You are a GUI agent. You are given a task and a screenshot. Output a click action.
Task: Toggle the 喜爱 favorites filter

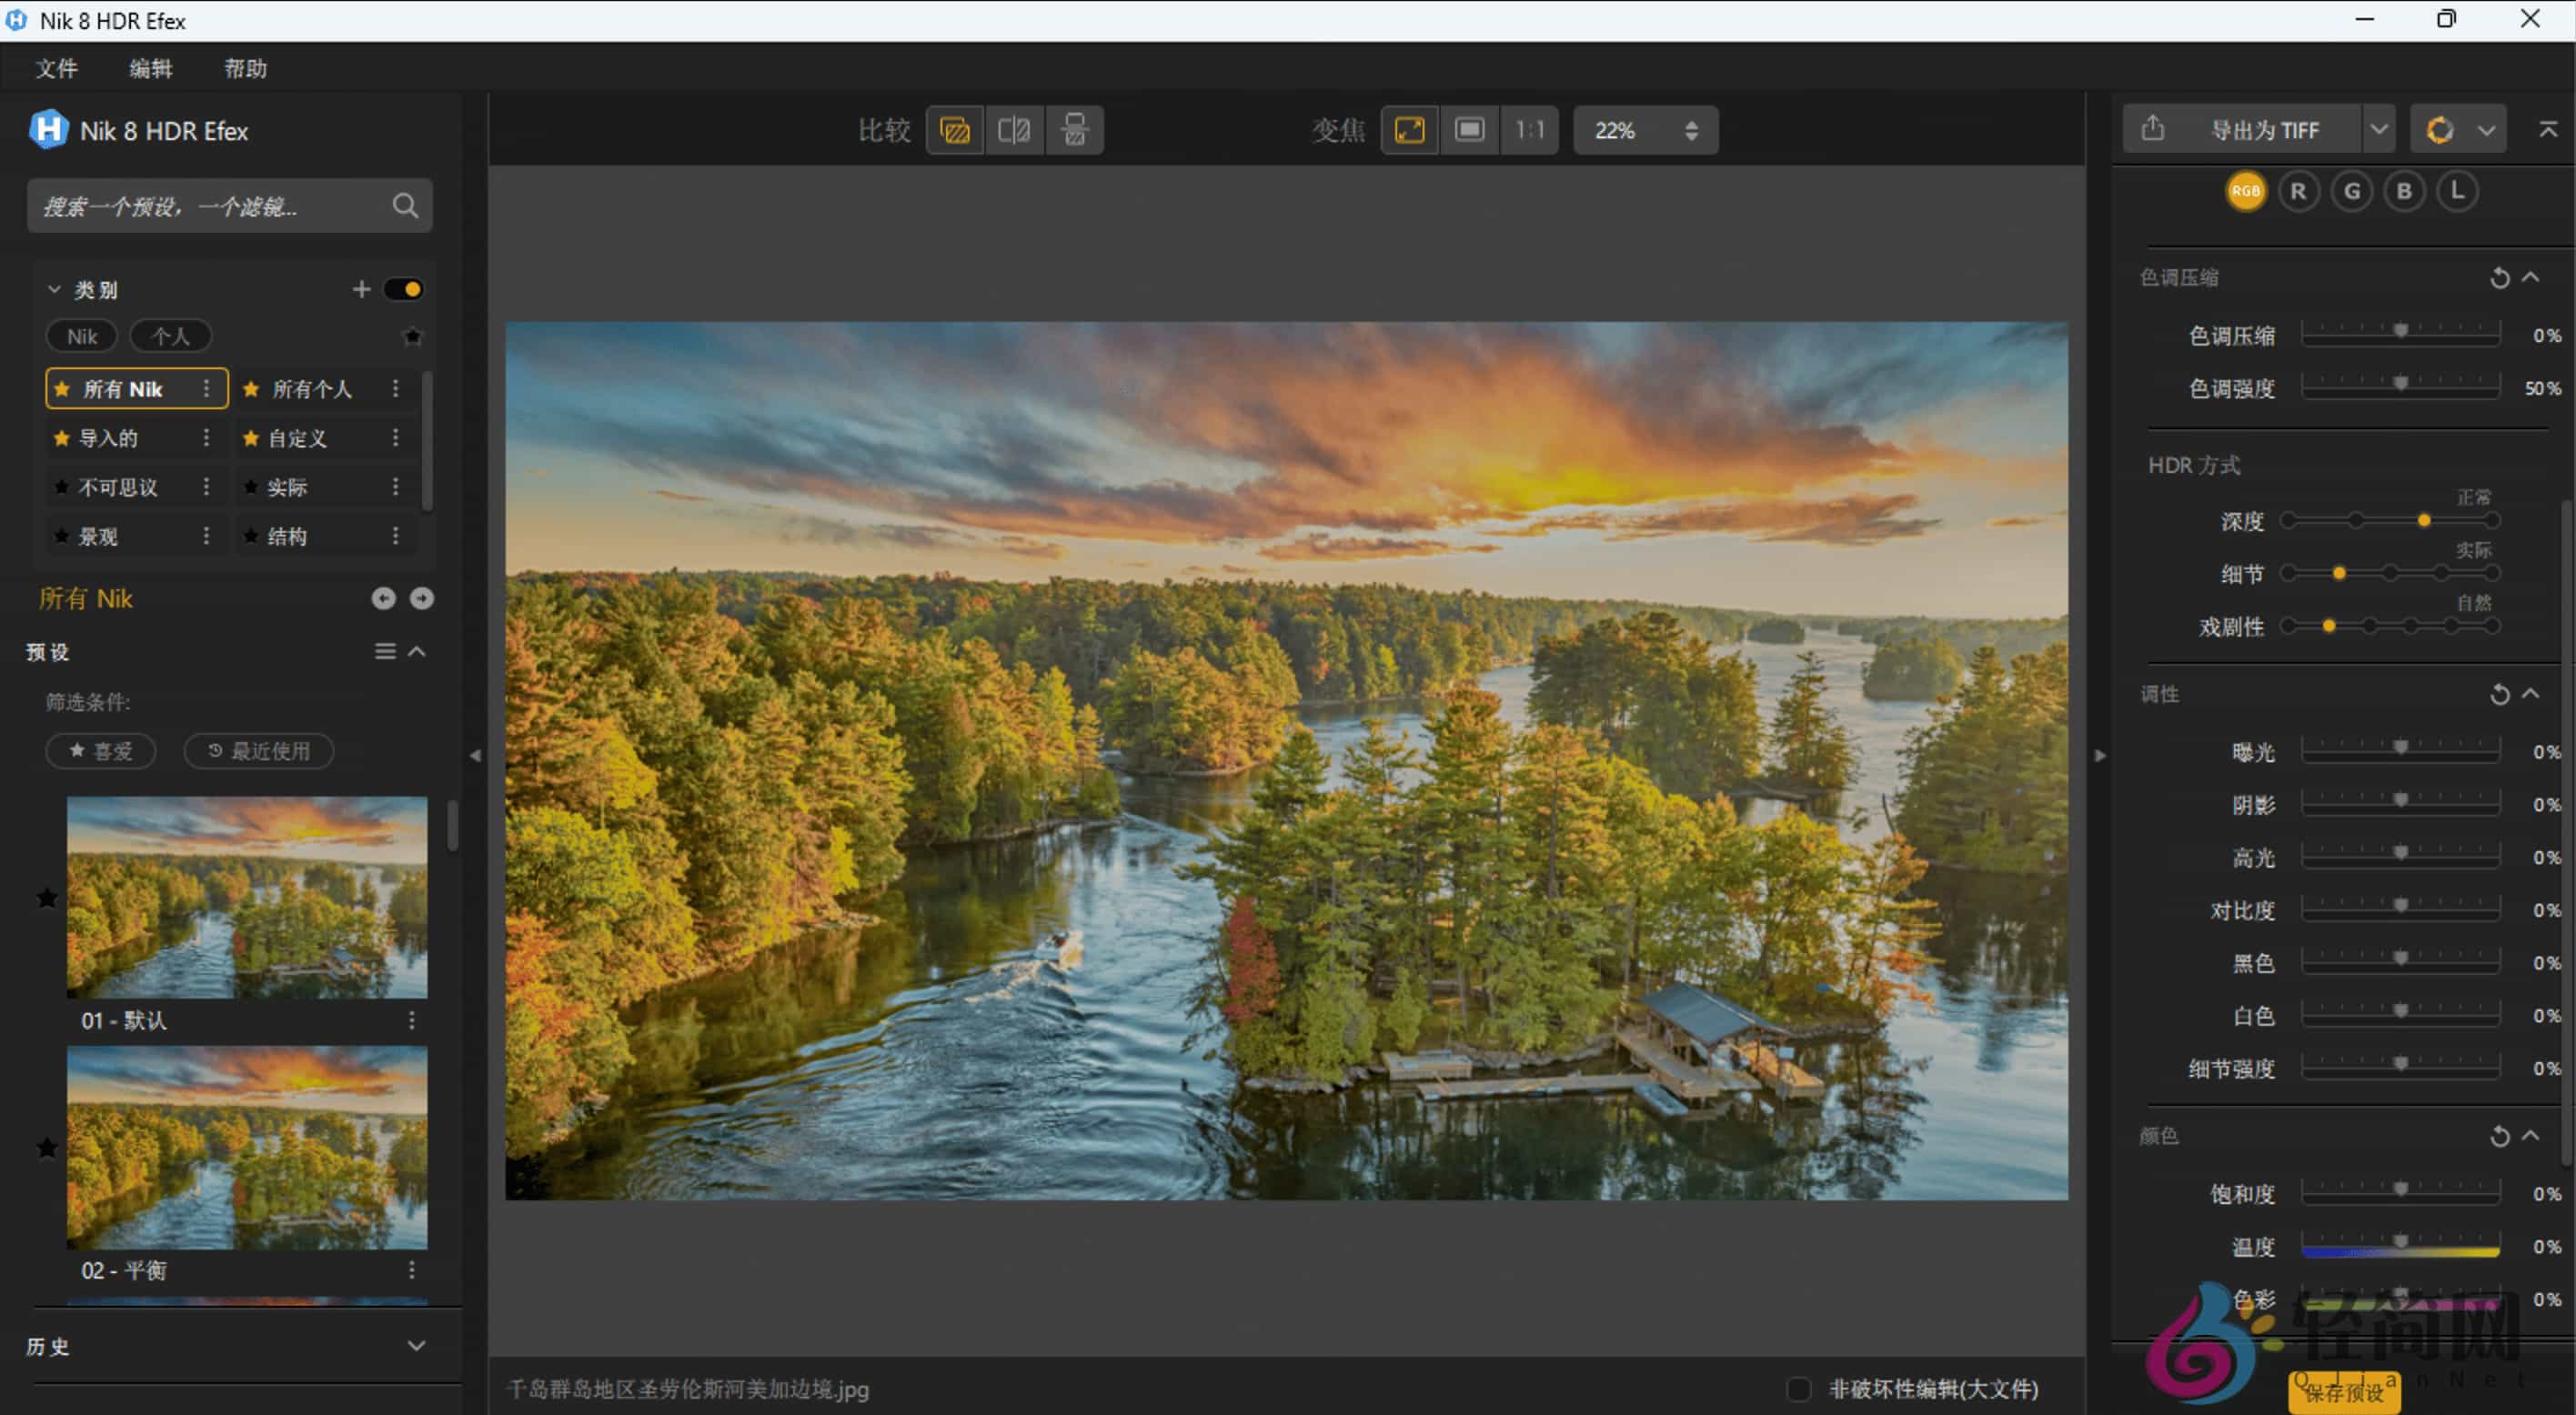[100, 751]
